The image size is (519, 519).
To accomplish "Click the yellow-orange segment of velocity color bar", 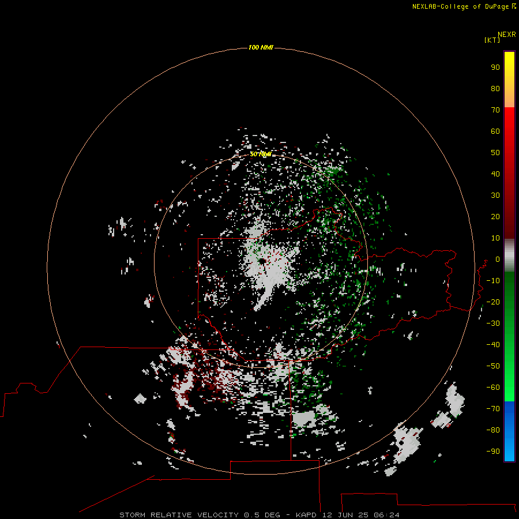I will click(x=509, y=80).
